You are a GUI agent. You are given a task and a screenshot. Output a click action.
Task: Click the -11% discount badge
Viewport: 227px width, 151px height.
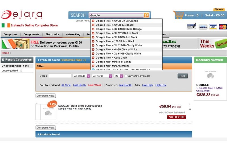(52, 104)
